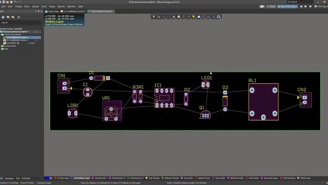Select the place via tool in active bar
Viewport: 328px width, 185px height.
(194, 17)
